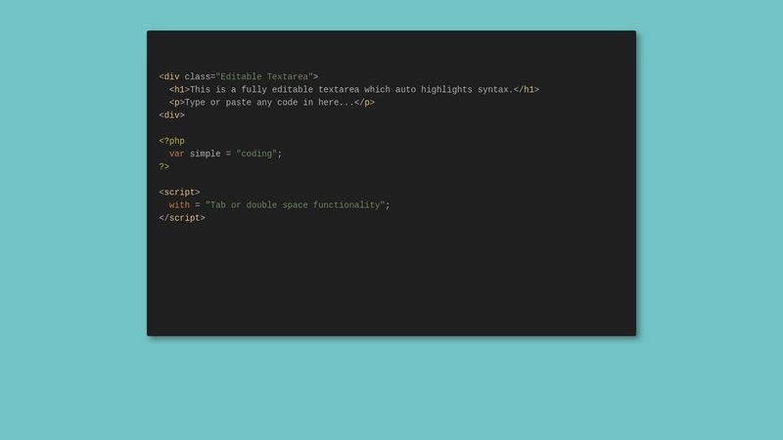Click the var keyword
The height and width of the screenshot is (440, 783).
point(177,154)
